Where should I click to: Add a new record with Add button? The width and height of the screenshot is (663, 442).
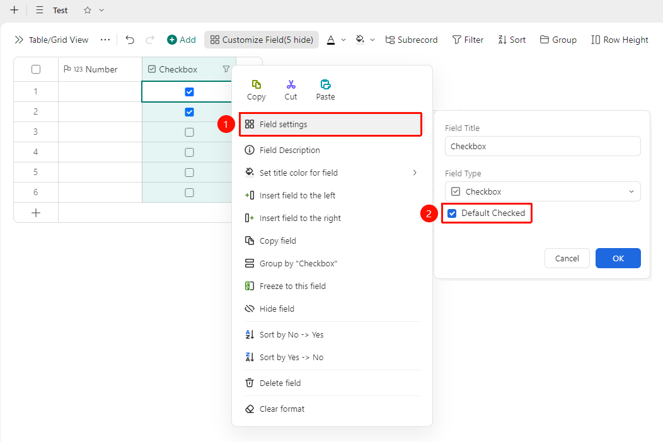coord(182,40)
